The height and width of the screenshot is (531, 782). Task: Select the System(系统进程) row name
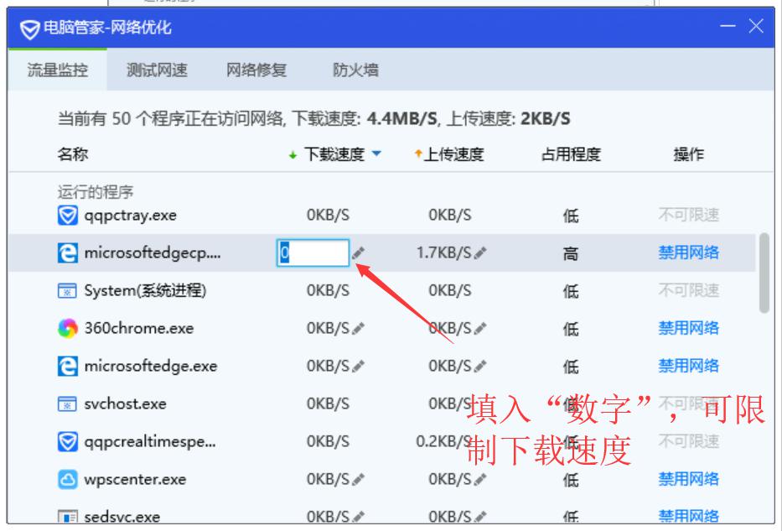click(145, 290)
